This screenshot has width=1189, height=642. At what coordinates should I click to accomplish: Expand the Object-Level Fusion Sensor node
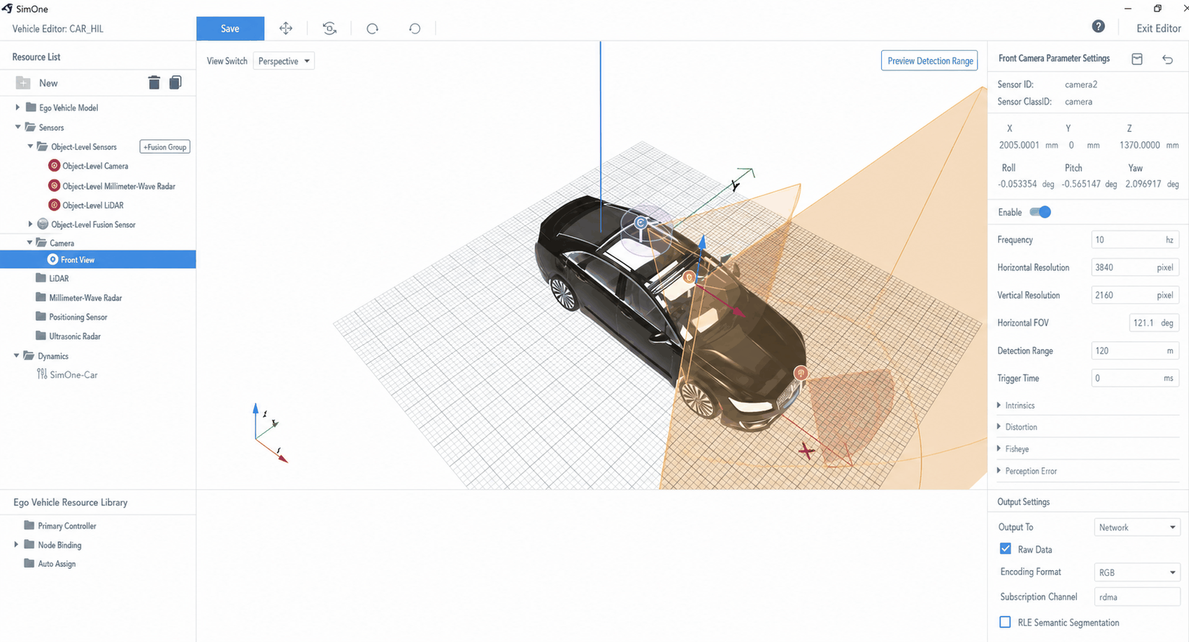[x=30, y=224]
